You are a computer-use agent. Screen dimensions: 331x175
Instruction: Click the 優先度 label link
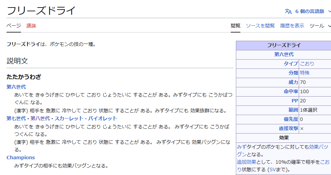point(291,119)
